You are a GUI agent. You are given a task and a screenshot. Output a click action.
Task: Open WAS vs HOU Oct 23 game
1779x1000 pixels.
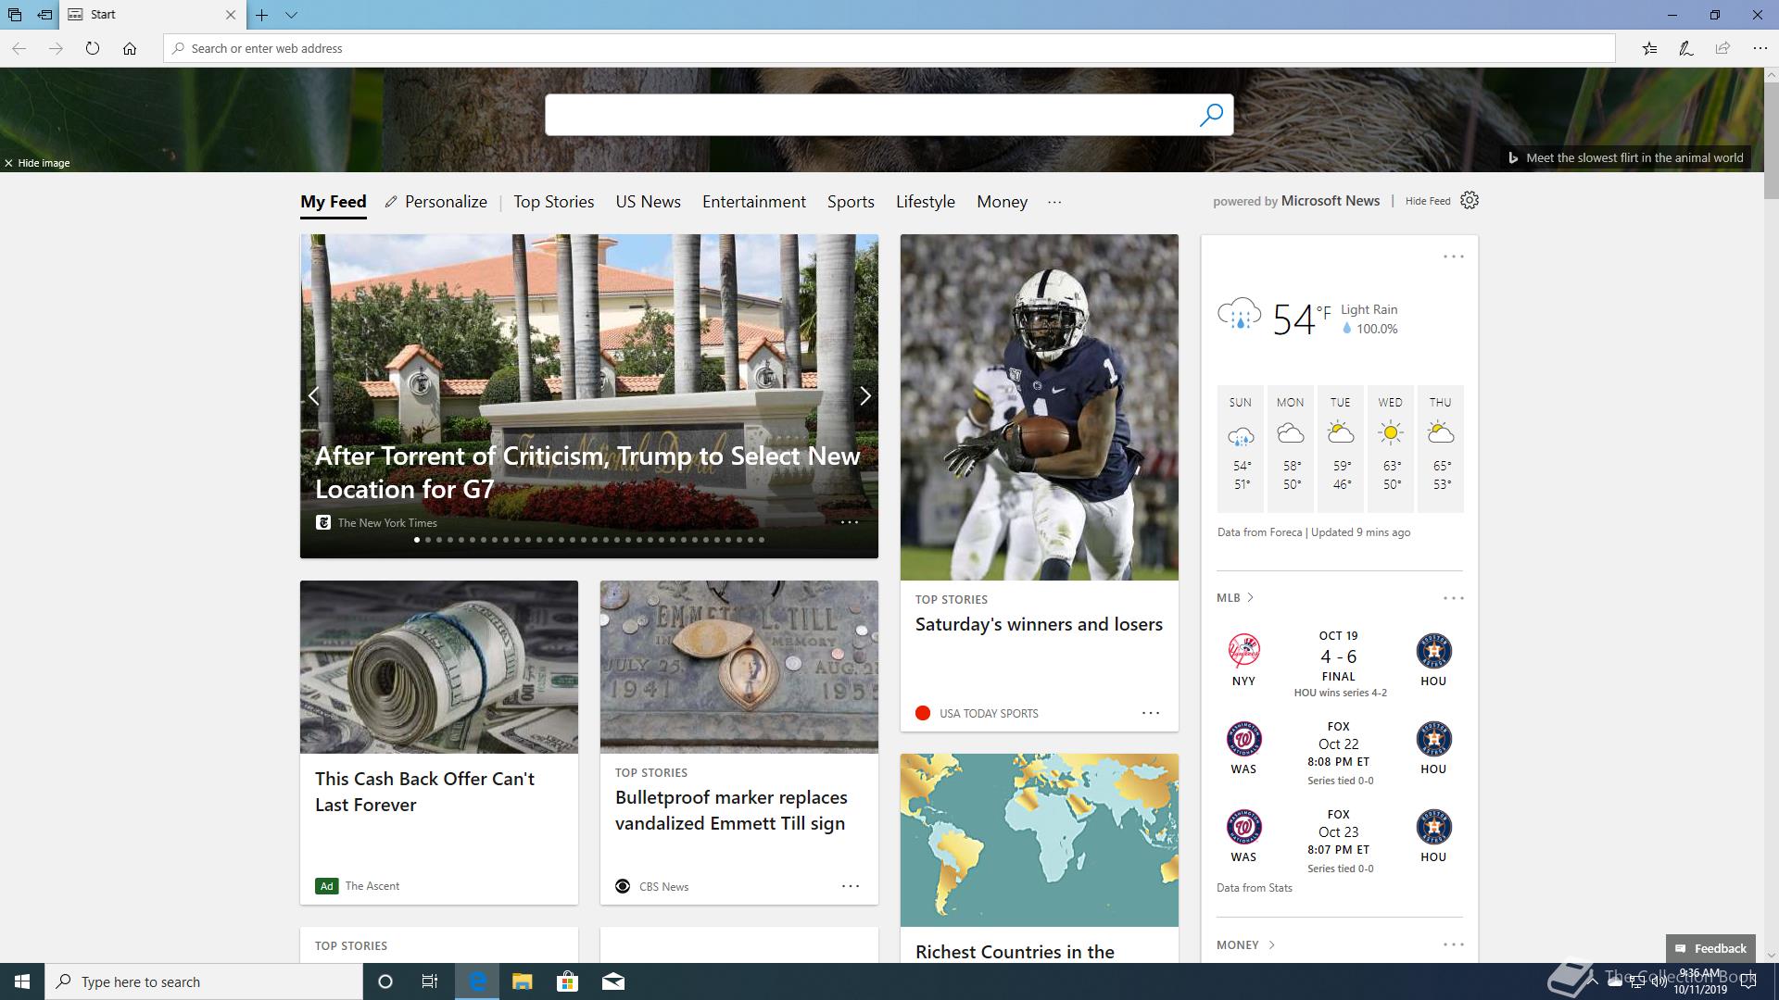(1339, 842)
